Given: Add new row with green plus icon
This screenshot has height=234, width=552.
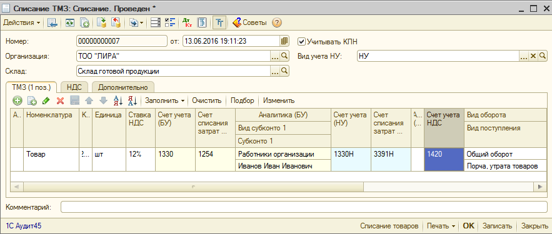Looking at the screenshot, I should coord(18,101).
